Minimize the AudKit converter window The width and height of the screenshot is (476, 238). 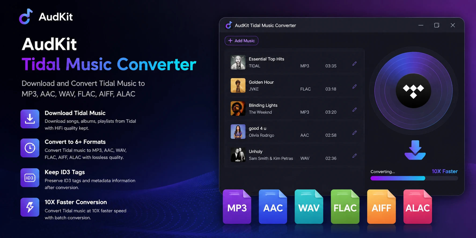pyautogui.click(x=421, y=25)
